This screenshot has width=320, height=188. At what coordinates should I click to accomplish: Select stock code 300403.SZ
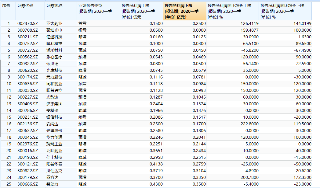click(27, 104)
